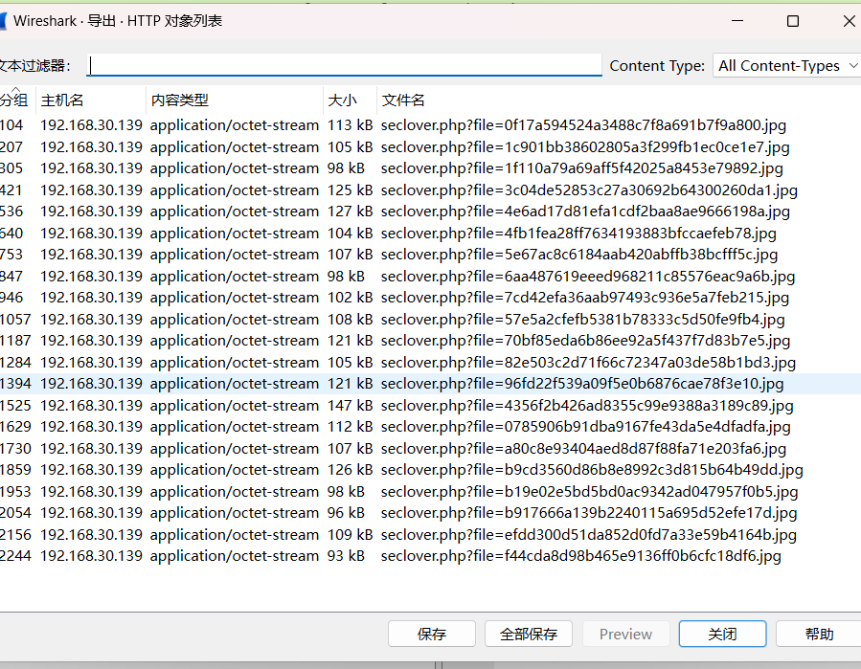Sort packets by the 分组 column header
Image resolution: width=861 pixels, height=669 pixels.
click(11, 100)
